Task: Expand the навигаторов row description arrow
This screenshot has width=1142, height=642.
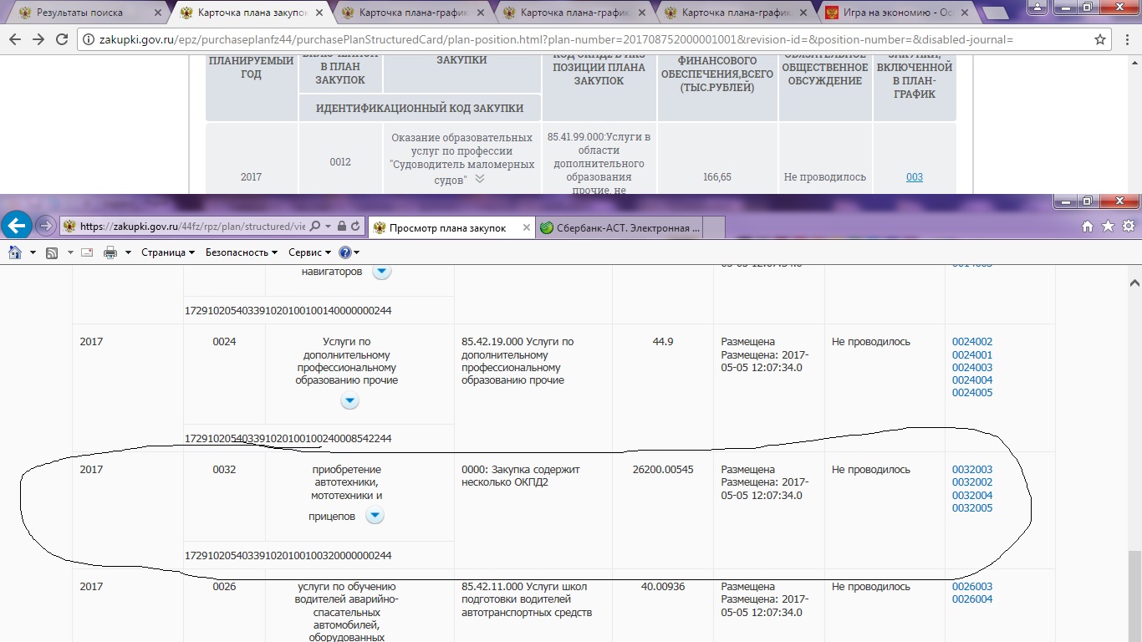Action: click(x=381, y=272)
